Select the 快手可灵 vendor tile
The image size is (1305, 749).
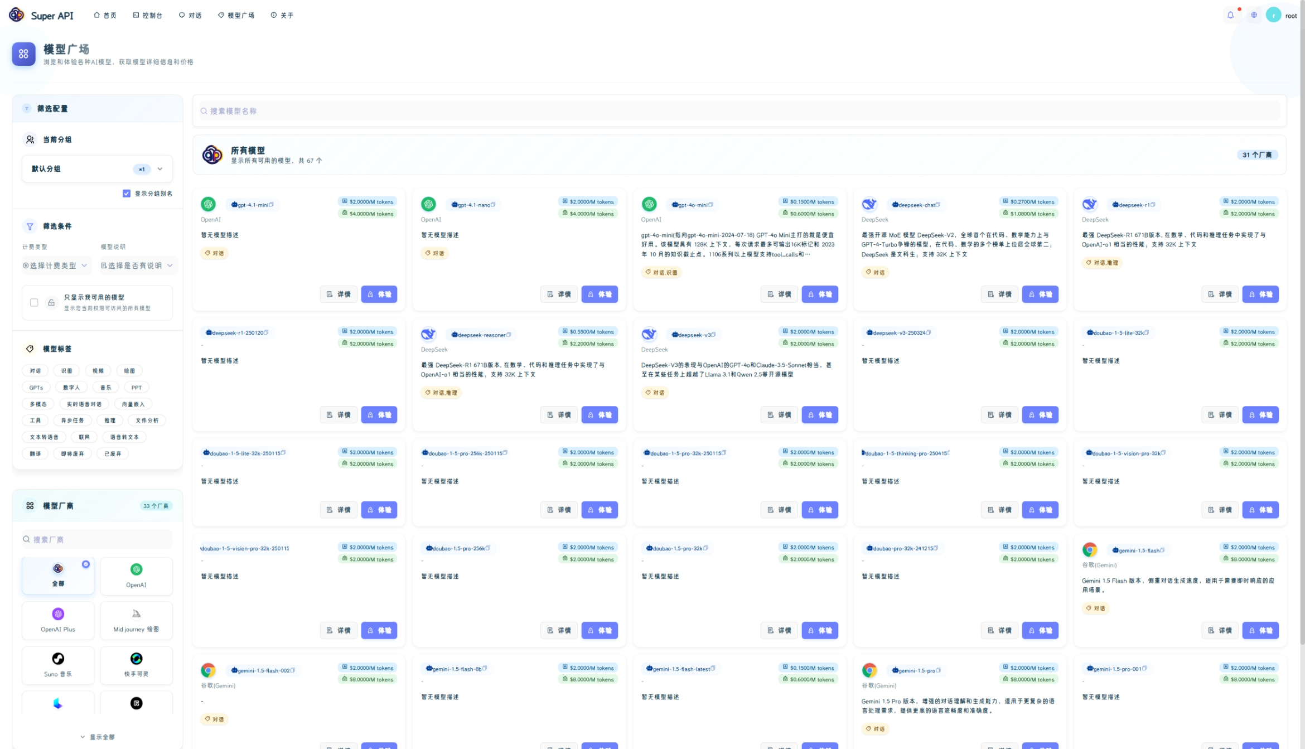[136, 665]
